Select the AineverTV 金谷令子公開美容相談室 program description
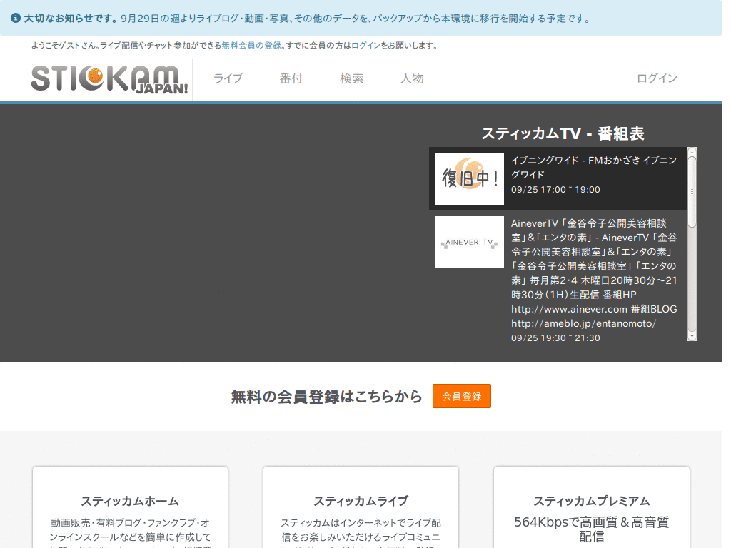Screen dimensions: 731x548 coord(594,273)
